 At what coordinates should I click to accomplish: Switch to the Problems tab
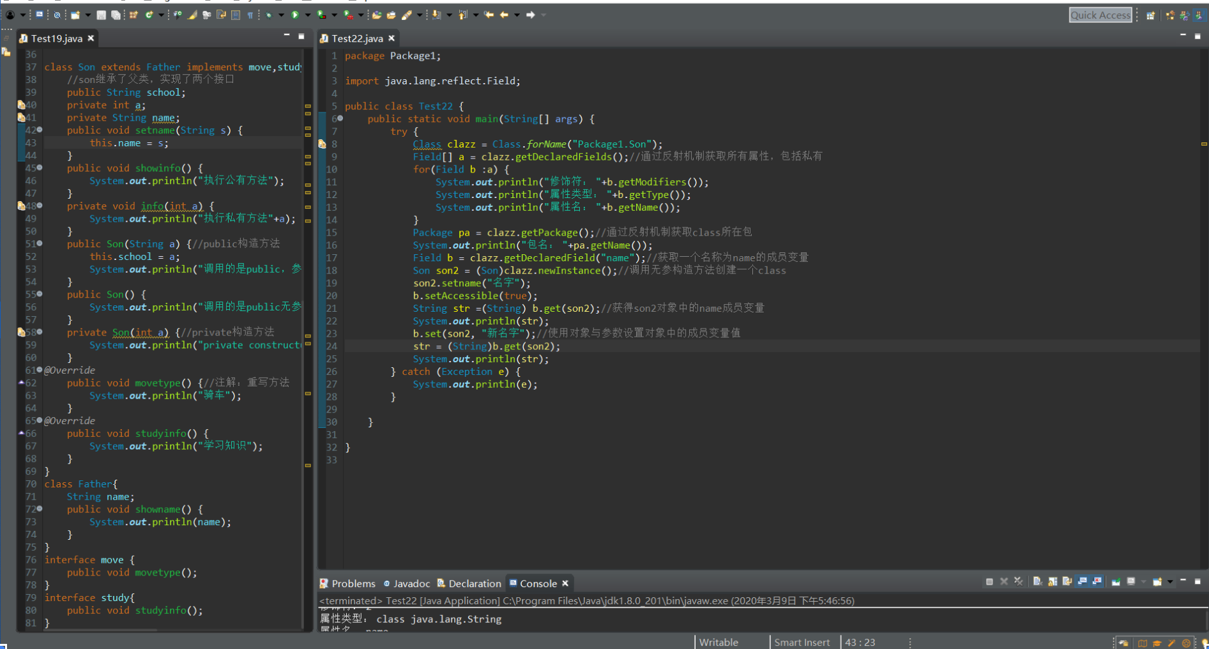(x=353, y=583)
